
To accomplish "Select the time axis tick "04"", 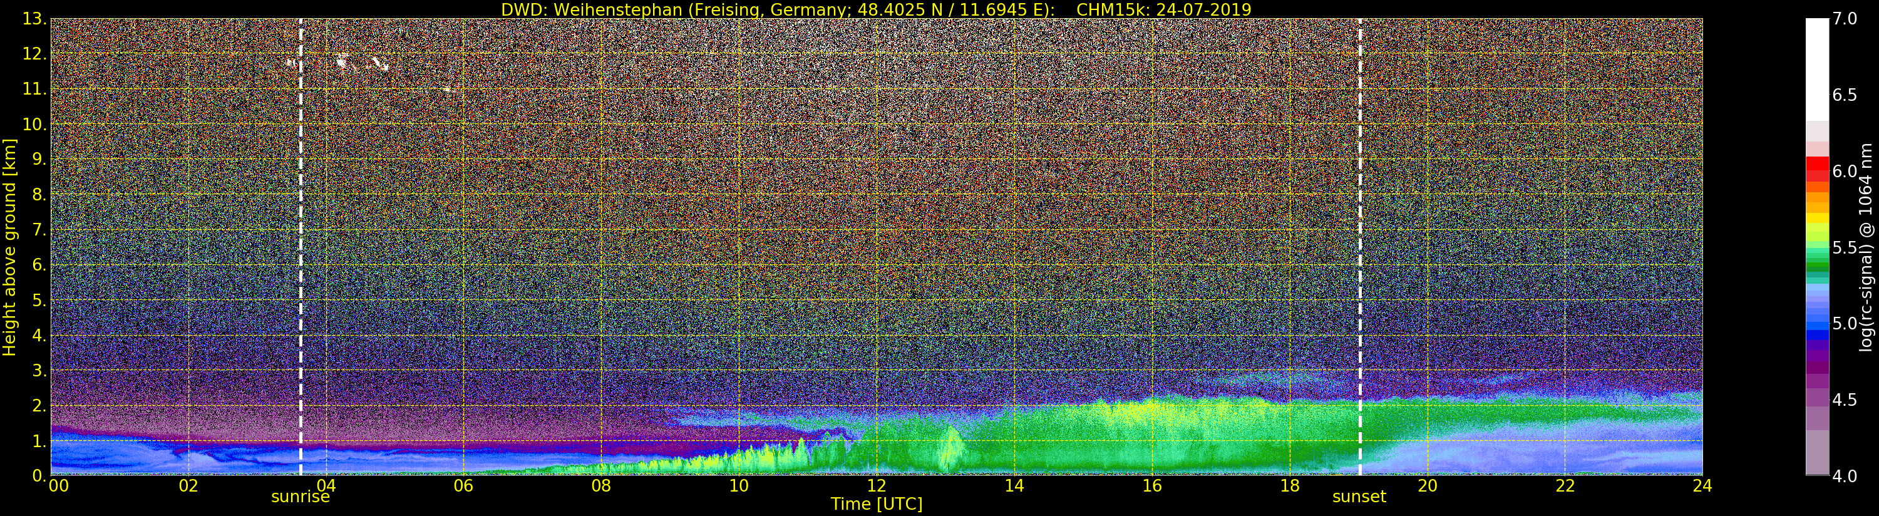I will 326,486.
